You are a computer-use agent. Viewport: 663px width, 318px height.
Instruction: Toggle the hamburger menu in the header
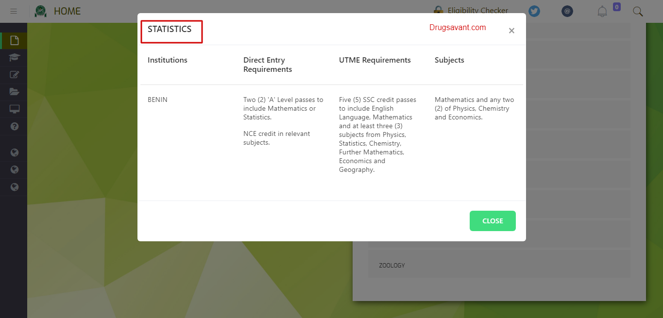tap(14, 11)
